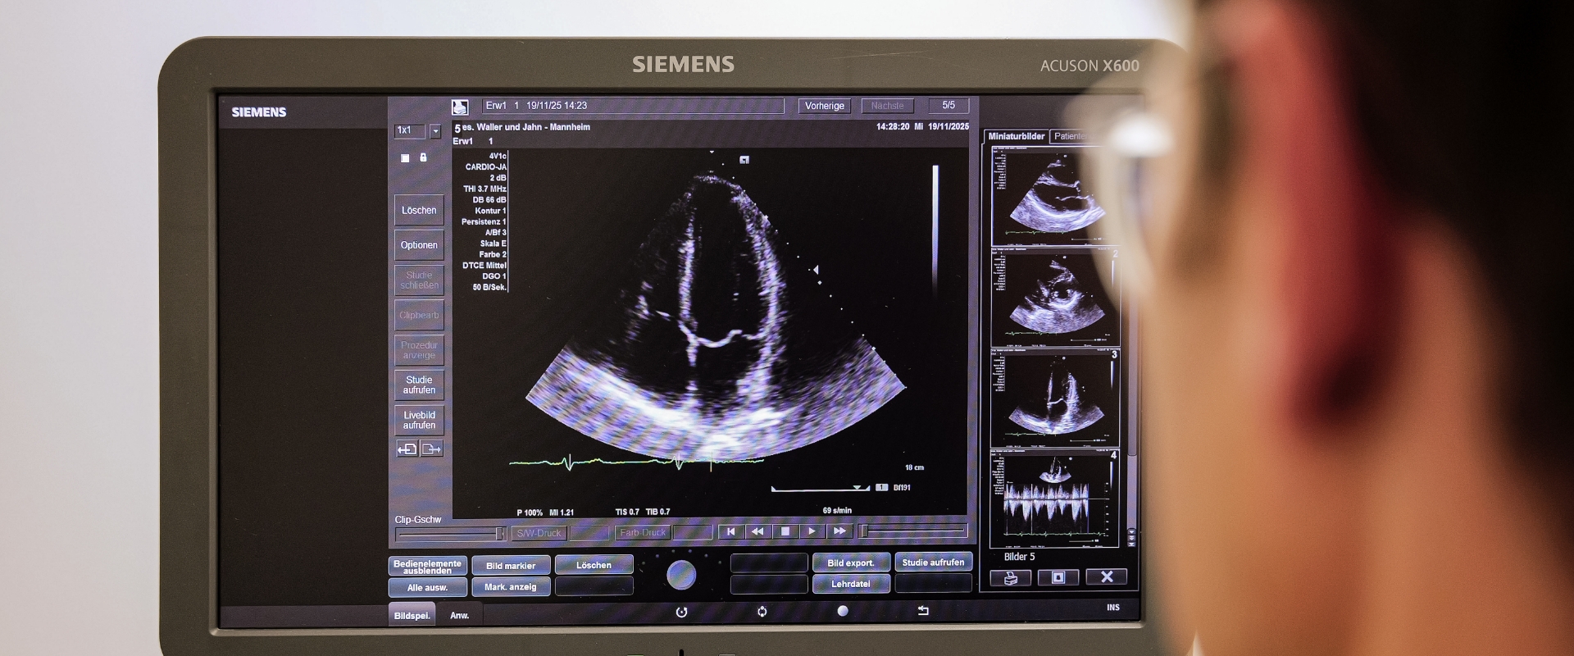Click the Alle ausw. button
This screenshot has width=1574, height=656.
coord(427,587)
